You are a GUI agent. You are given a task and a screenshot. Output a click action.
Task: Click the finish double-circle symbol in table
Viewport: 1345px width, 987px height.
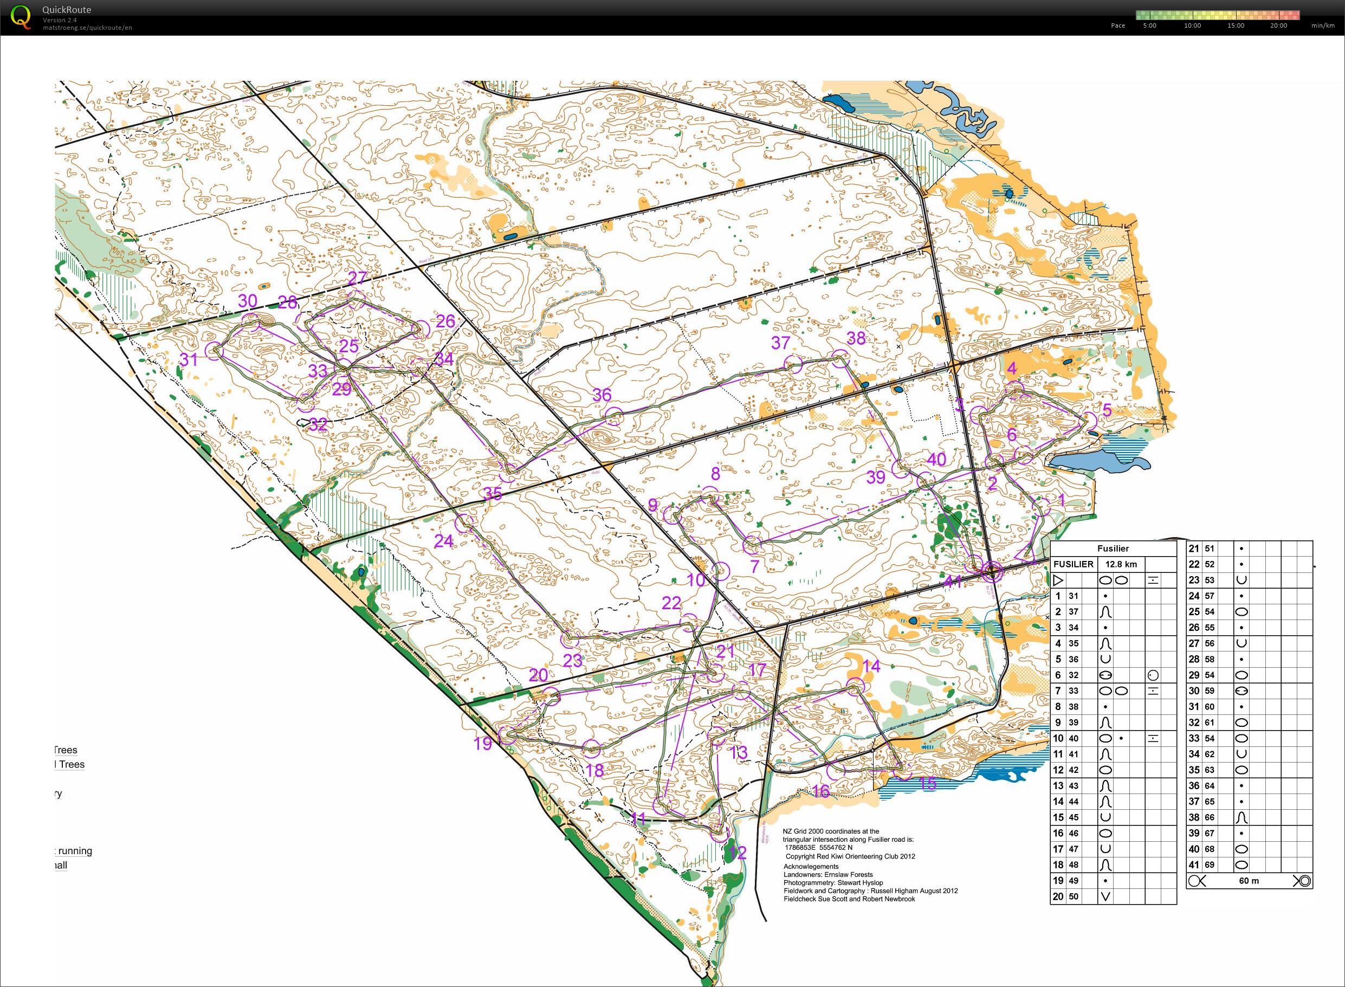tap(1305, 881)
